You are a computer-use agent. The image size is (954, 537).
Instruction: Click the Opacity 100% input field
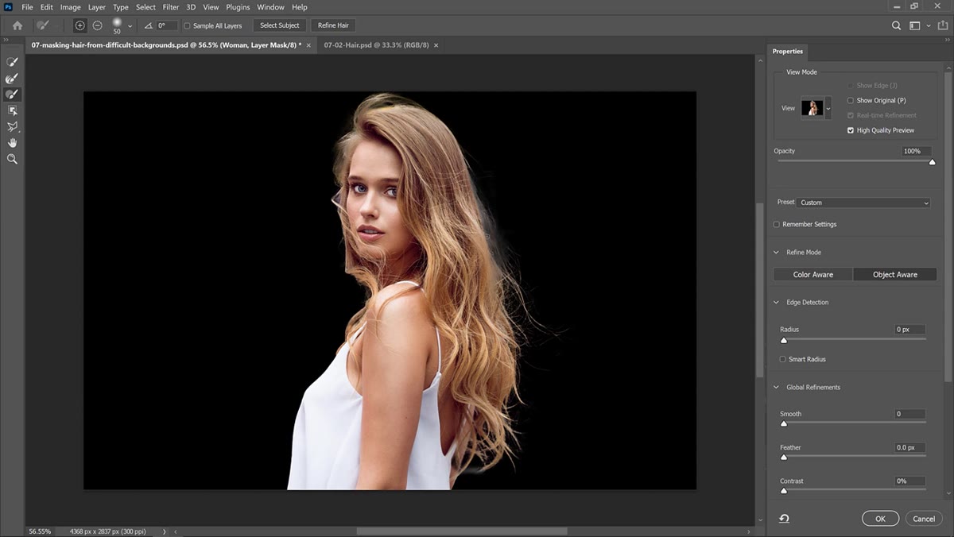coord(917,151)
